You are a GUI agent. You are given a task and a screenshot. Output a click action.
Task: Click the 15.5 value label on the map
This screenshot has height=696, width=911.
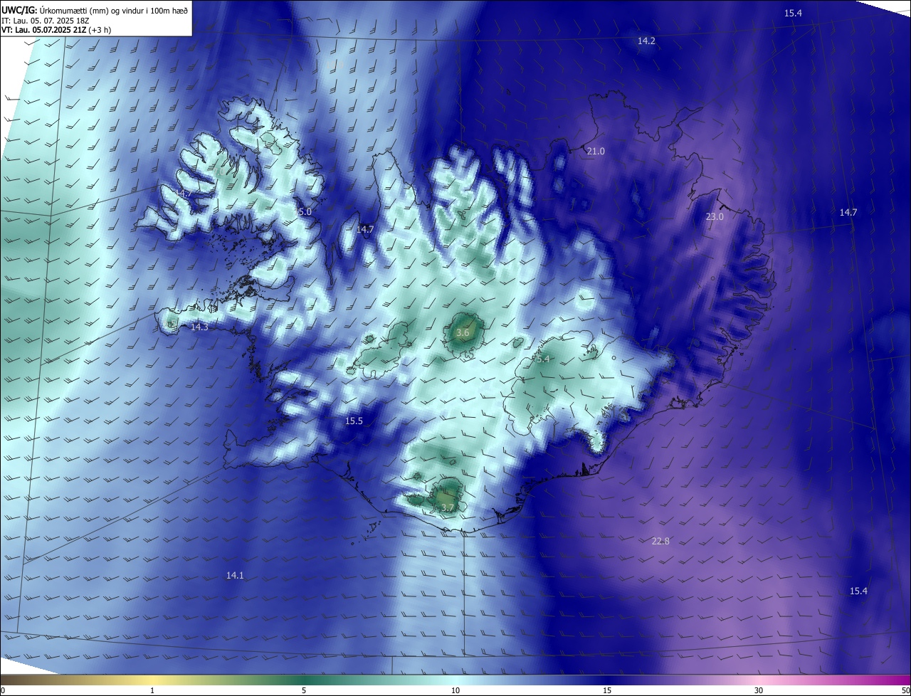[x=354, y=421]
